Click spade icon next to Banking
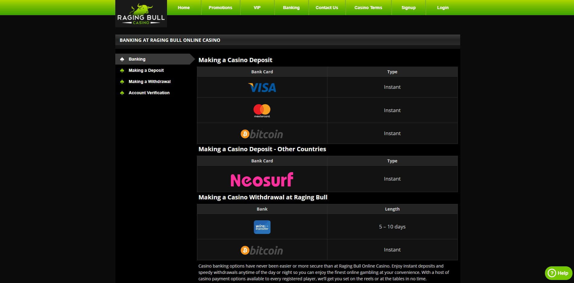This screenshot has width=574, height=283. 122,59
